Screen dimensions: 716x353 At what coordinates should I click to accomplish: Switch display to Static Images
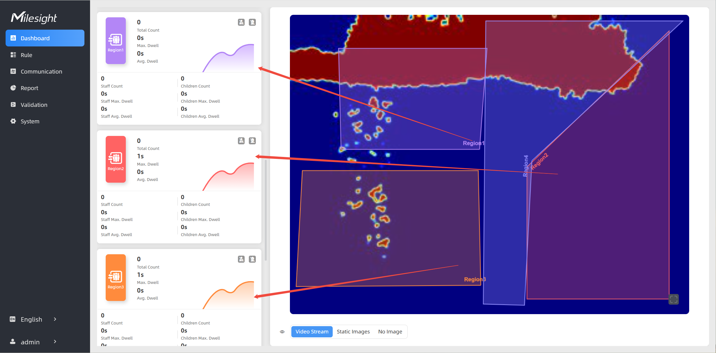click(x=353, y=332)
